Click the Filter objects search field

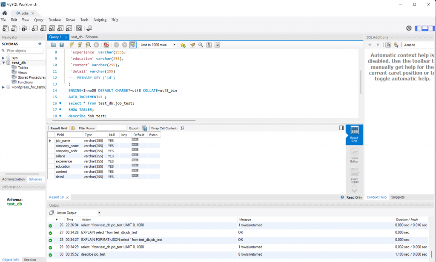(24, 51)
